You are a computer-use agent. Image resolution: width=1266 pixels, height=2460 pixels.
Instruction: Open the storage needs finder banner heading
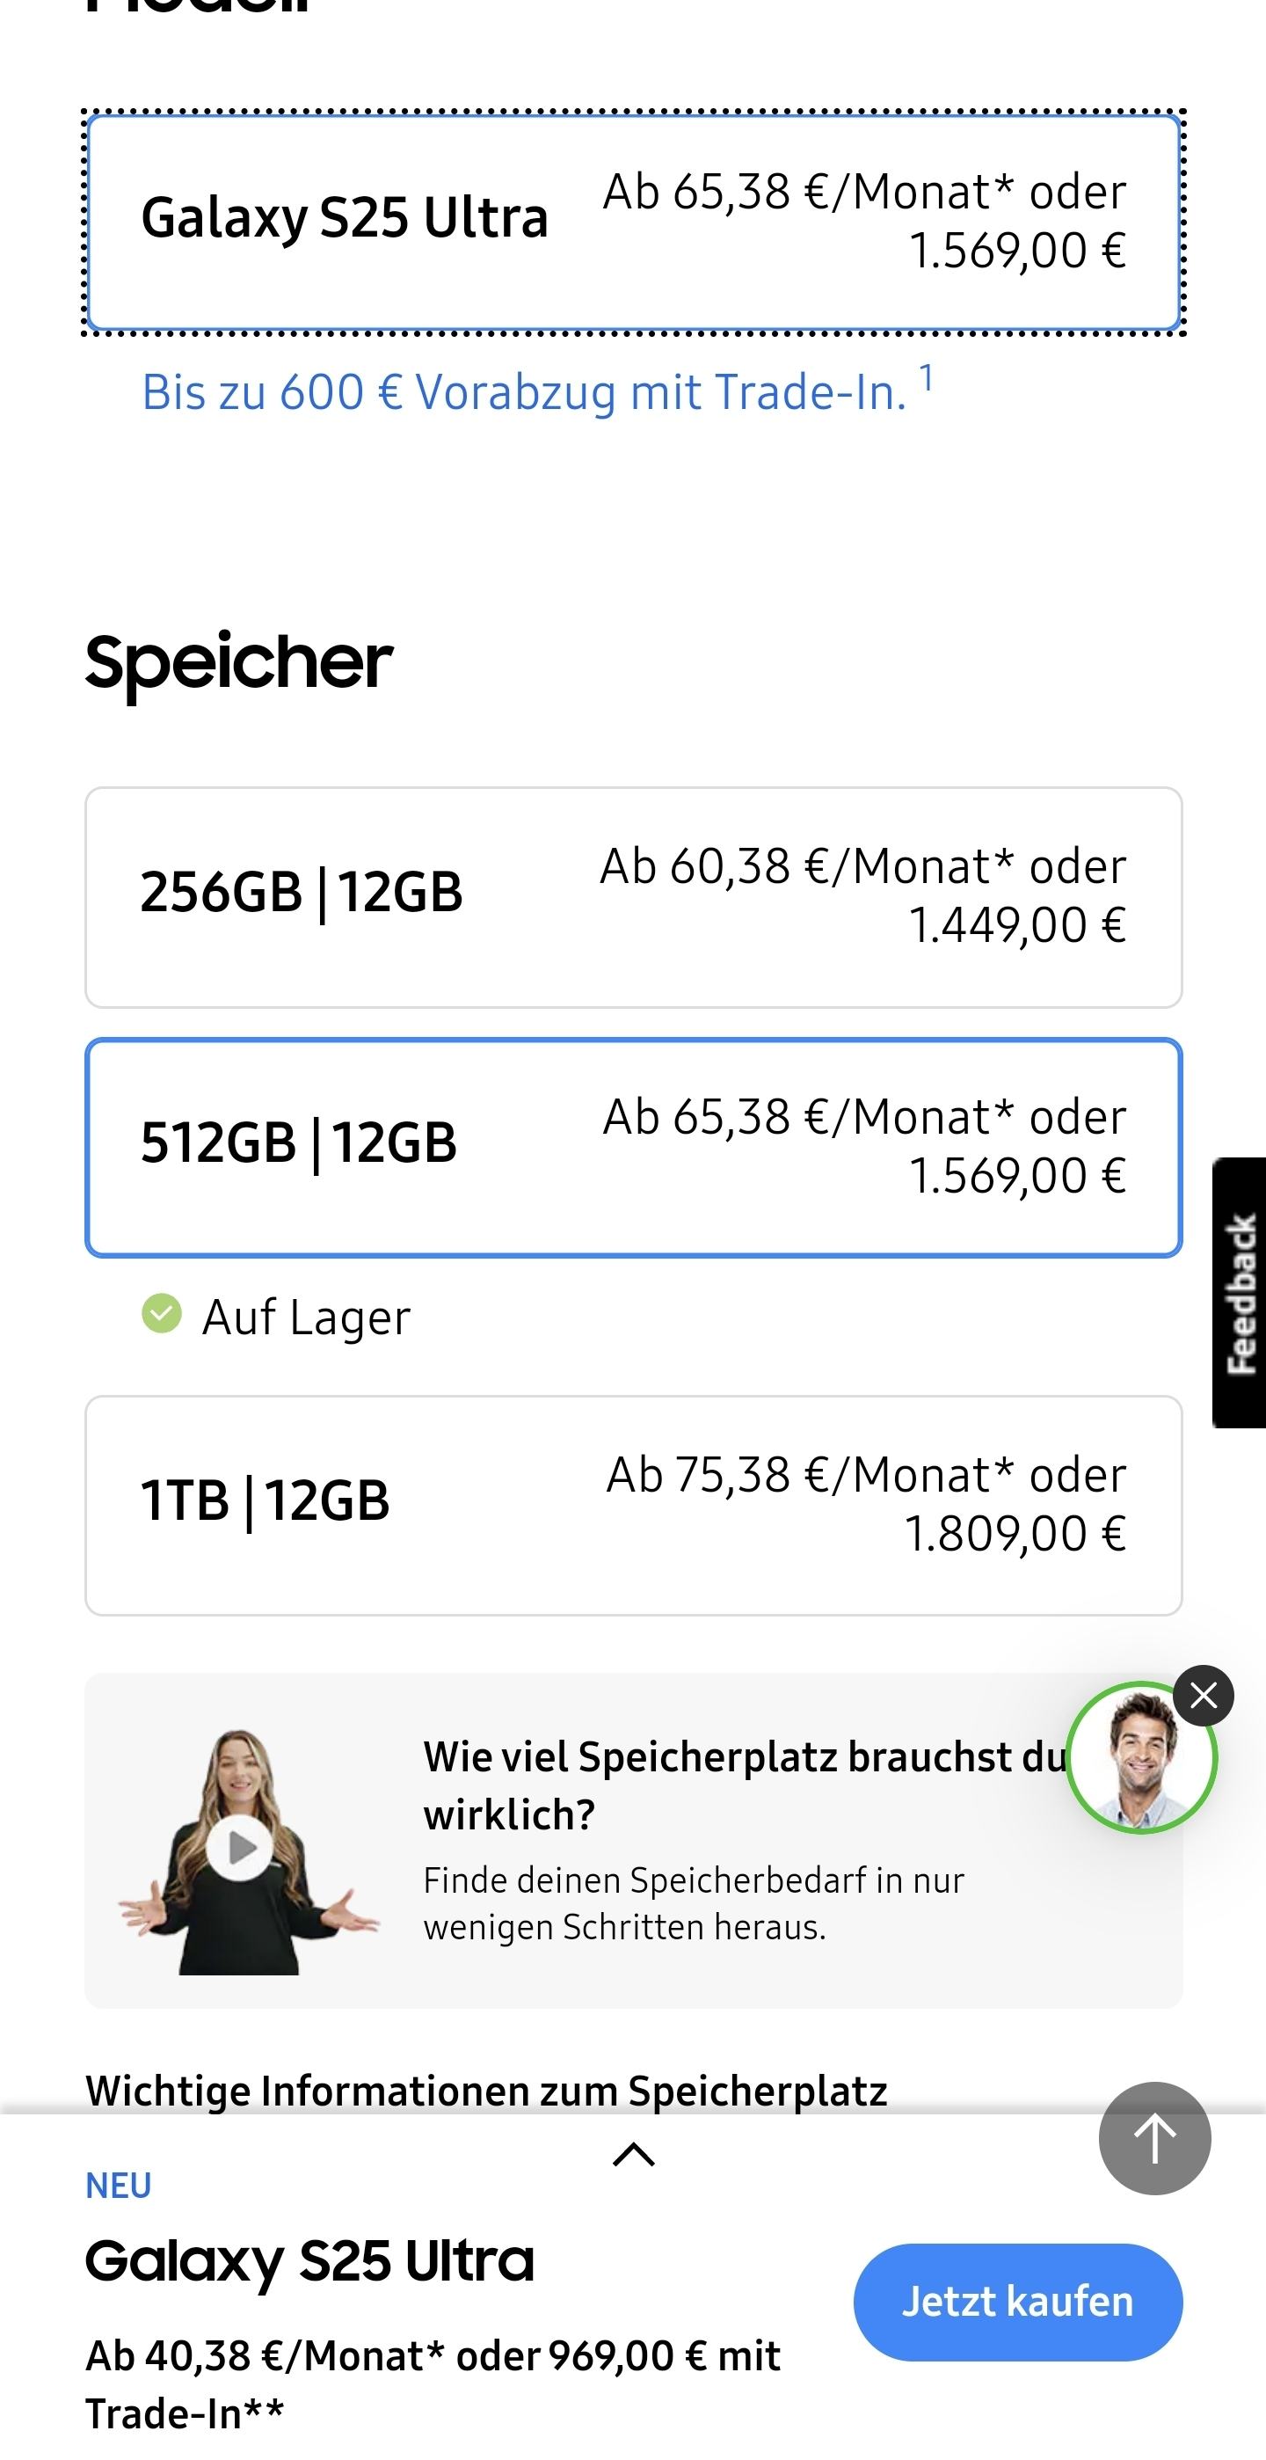(744, 1784)
